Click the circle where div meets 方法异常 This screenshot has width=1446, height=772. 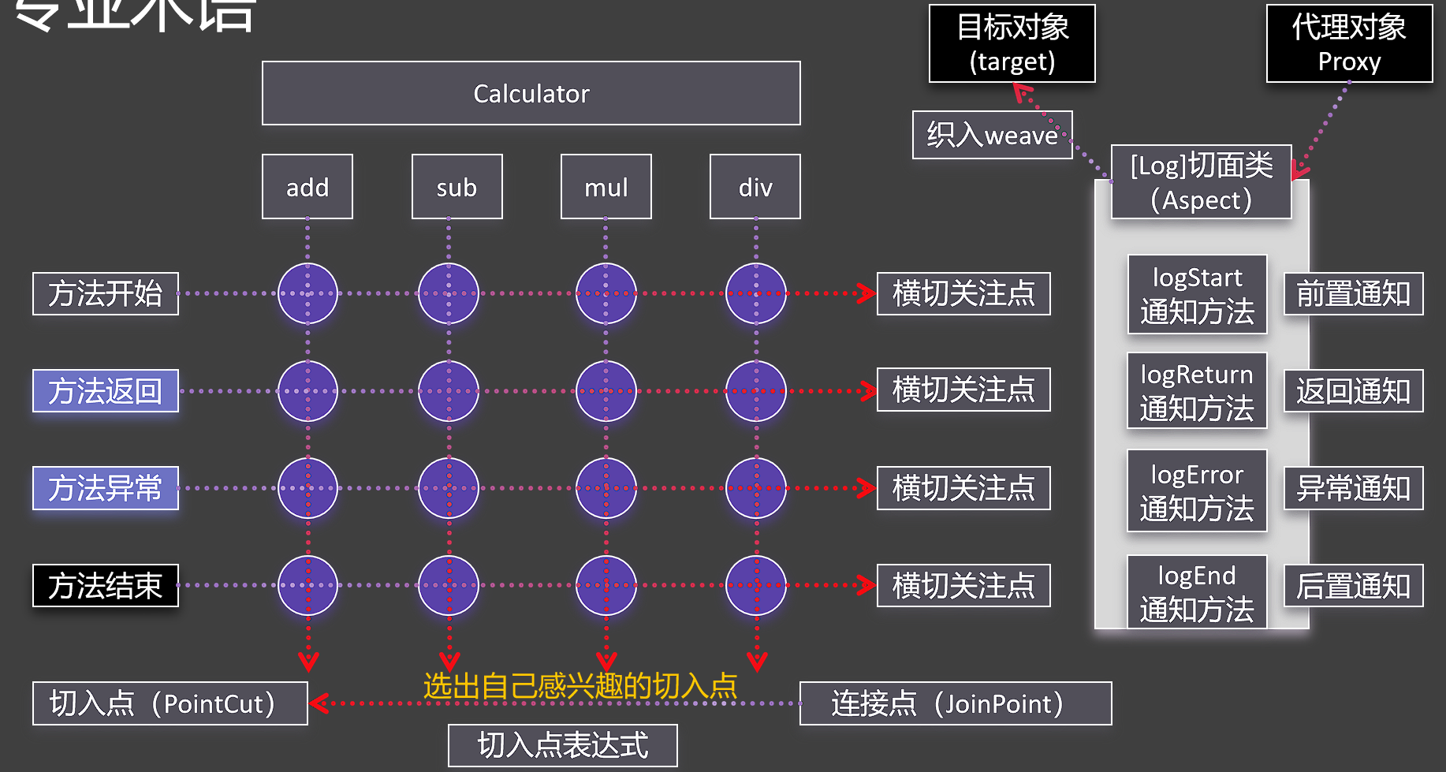756,488
